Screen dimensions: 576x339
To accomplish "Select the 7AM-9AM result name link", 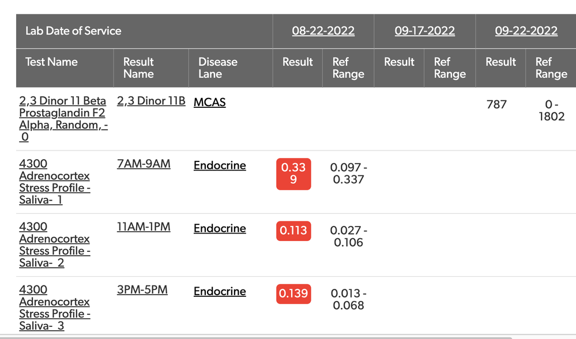I will point(144,164).
